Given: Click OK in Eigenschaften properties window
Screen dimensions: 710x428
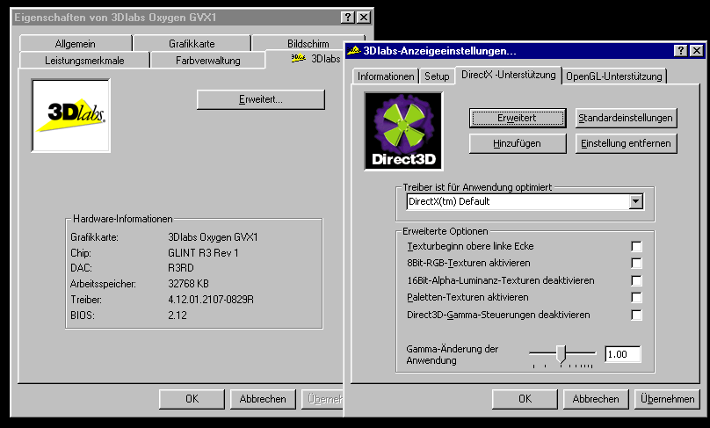Looking at the screenshot, I should [192, 399].
